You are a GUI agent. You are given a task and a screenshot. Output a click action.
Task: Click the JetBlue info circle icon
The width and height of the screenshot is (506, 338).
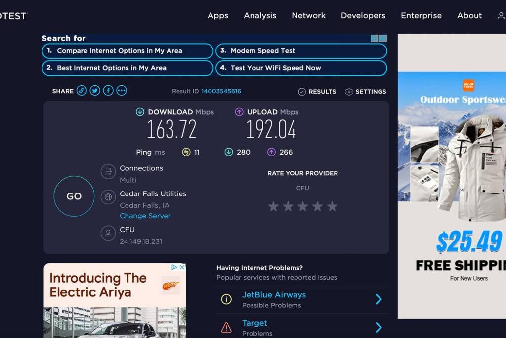226,299
